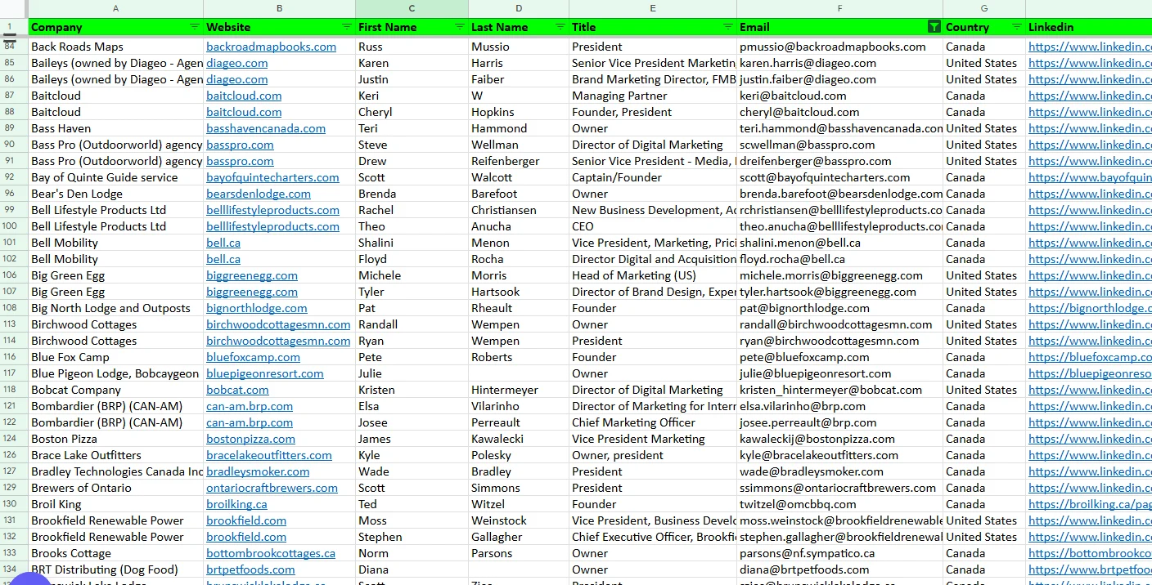The width and height of the screenshot is (1152, 585).
Task: Open brtpetfoods.com website link
Action: 250,569
